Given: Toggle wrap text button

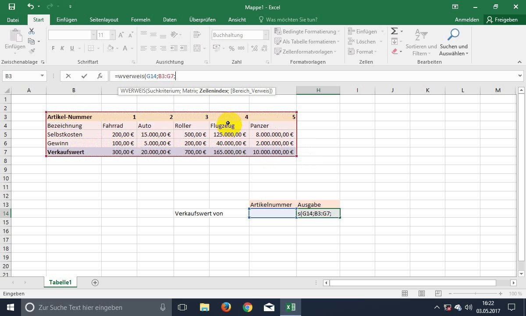Looking at the screenshot, I should pyautogui.click(x=196, y=35).
